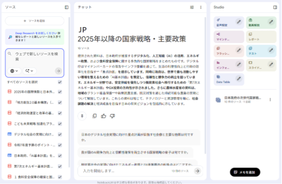Focus the 入力を開始します chat input
This screenshot has height=184, width=282.
point(126,171)
